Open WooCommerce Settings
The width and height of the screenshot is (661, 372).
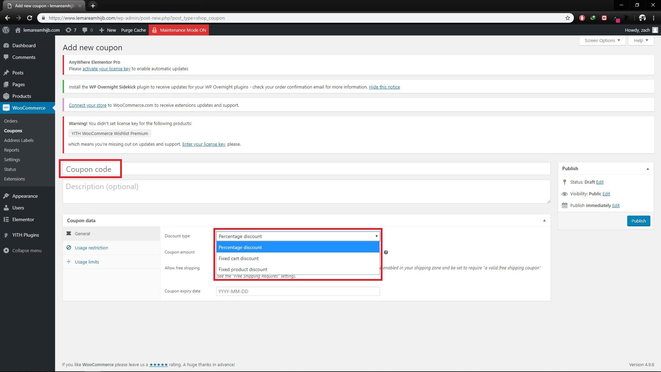(12, 159)
